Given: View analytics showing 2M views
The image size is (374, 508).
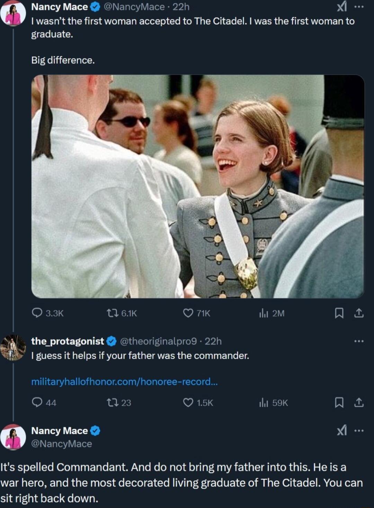Looking at the screenshot, I should pos(264,313).
